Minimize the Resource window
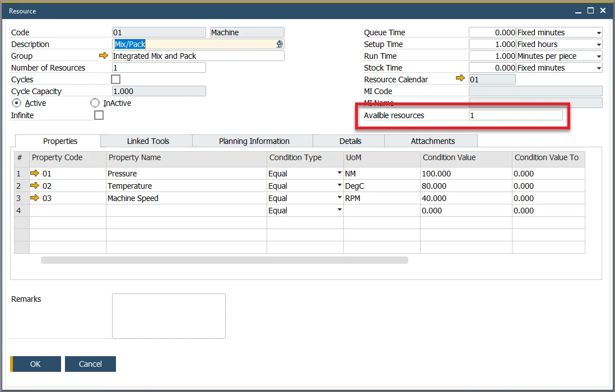615x392 pixels. [x=577, y=11]
